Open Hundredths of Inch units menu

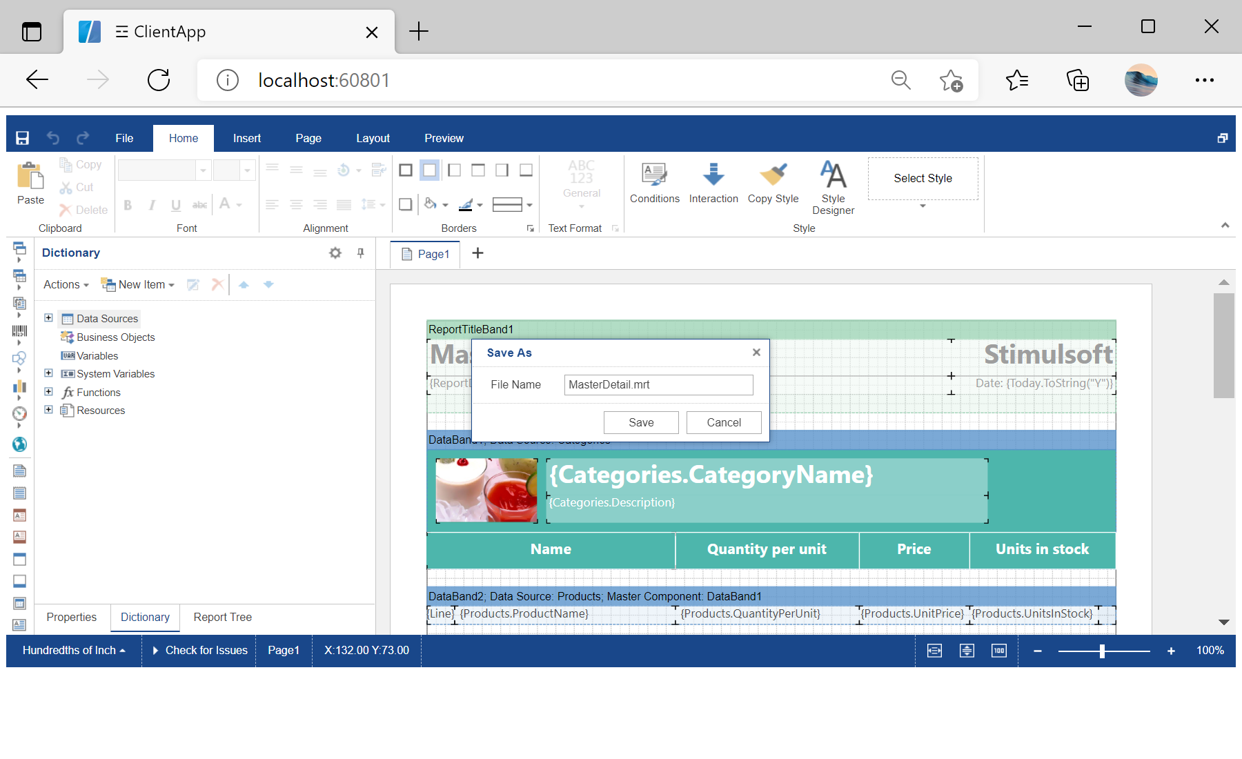[74, 651]
